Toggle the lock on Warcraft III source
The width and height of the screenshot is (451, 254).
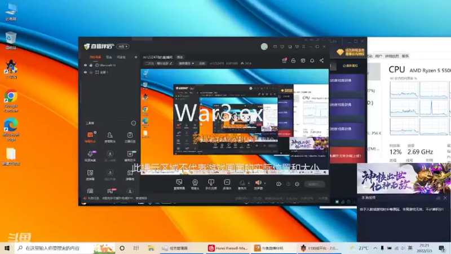[91, 65]
